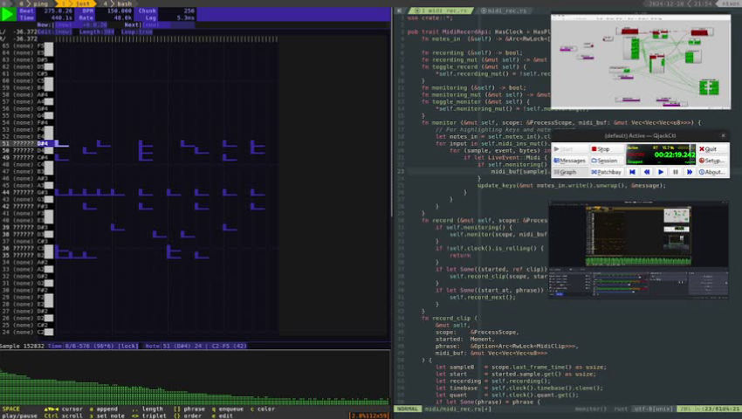Click the orange pane-size indicator at bottom
The height and width of the screenshot is (419, 742).
(368, 416)
